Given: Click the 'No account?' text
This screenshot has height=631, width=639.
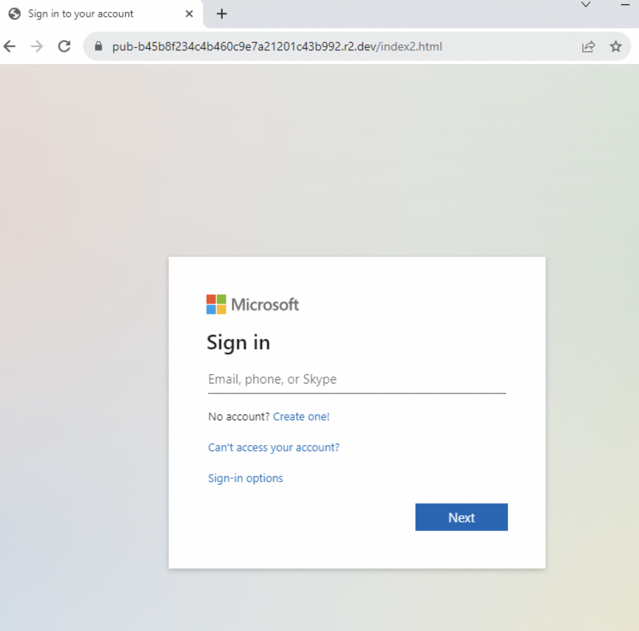Looking at the screenshot, I should point(239,417).
